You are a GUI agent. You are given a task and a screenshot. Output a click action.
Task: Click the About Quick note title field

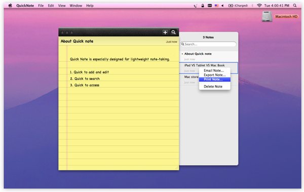click(77, 41)
